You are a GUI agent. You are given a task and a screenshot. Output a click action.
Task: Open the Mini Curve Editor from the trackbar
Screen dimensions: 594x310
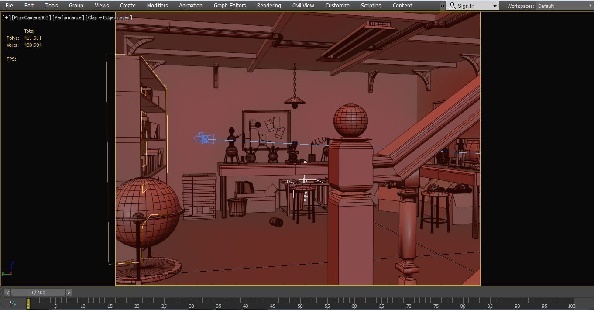[14, 302]
